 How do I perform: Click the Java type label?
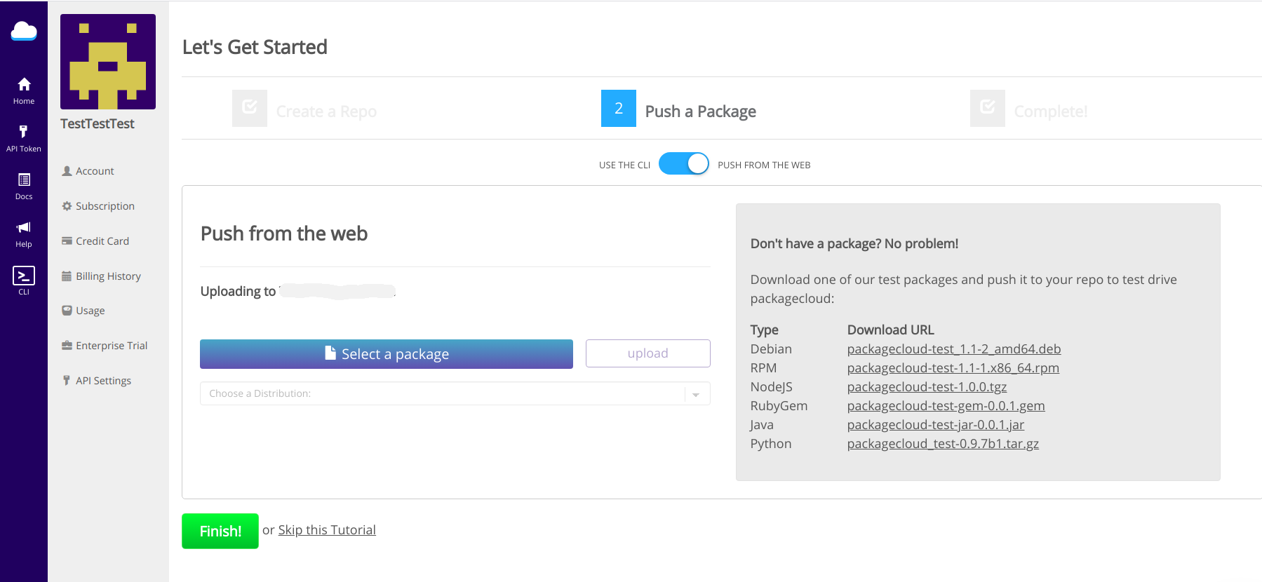(762, 425)
